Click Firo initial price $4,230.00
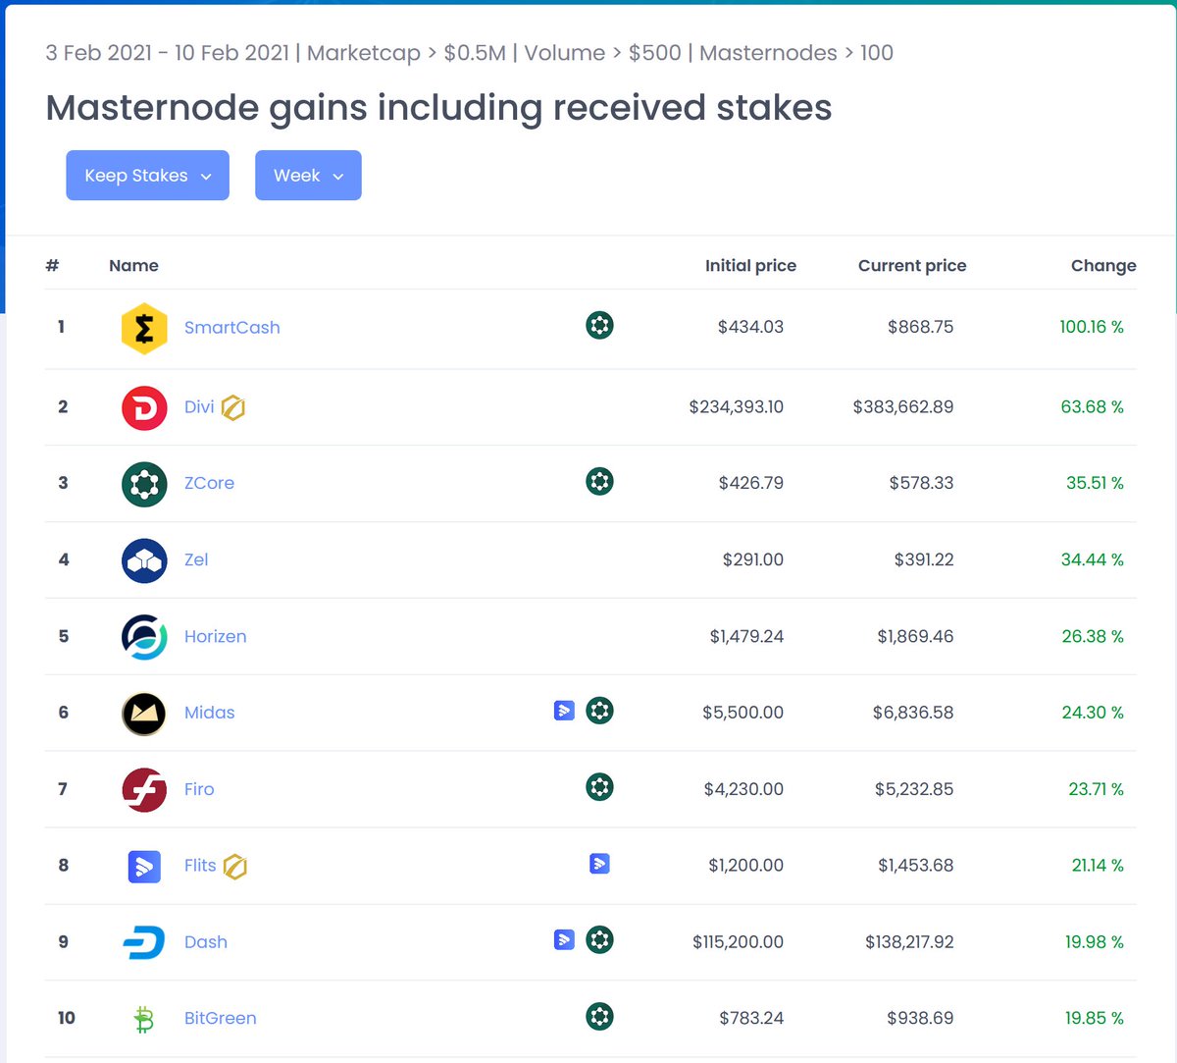The width and height of the screenshot is (1177, 1063). click(743, 790)
